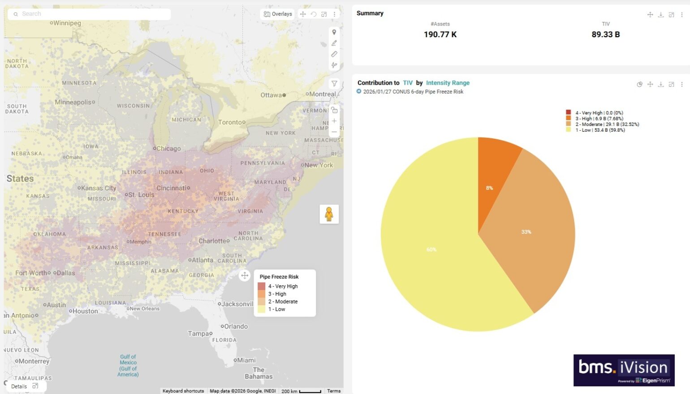The width and height of the screenshot is (690, 394).
Task: Activate the freehand draw pencil tool
Action: [334, 43]
